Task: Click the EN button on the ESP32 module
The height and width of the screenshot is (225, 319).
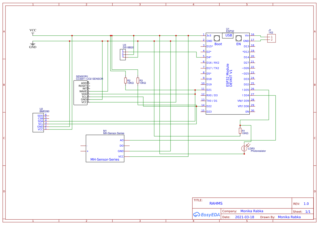Action: tap(238, 38)
